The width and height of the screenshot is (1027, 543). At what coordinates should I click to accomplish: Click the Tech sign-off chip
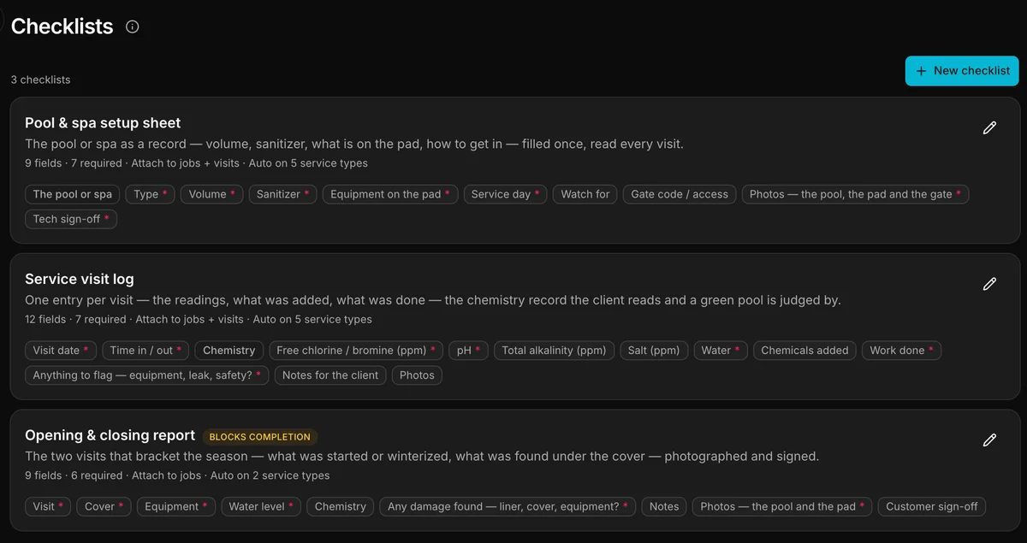[x=71, y=219]
